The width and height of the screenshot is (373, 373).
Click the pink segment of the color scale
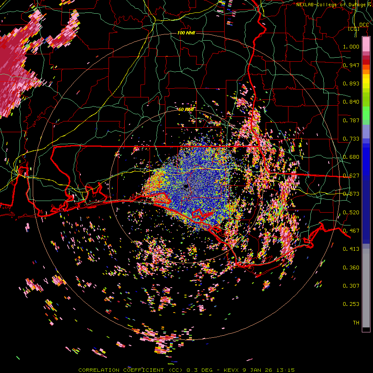pyautogui.click(x=366, y=44)
